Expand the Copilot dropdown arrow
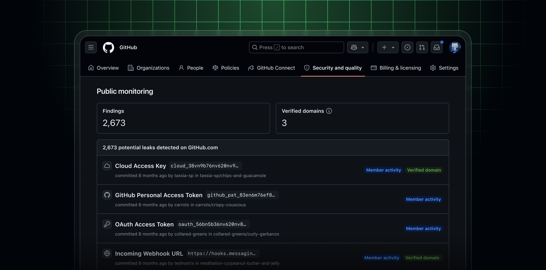The width and height of the screenshot is (546, 270). [363, 48]
